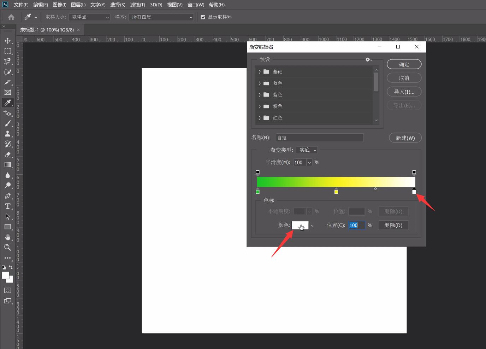486x349 pixels.
Task: Select the Path Selection tool
Action: tap(7, 216)
